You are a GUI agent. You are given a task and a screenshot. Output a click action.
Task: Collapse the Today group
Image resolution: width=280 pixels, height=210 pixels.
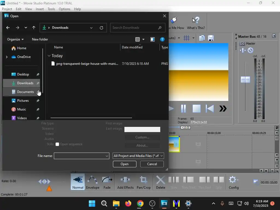coord(49,56)
